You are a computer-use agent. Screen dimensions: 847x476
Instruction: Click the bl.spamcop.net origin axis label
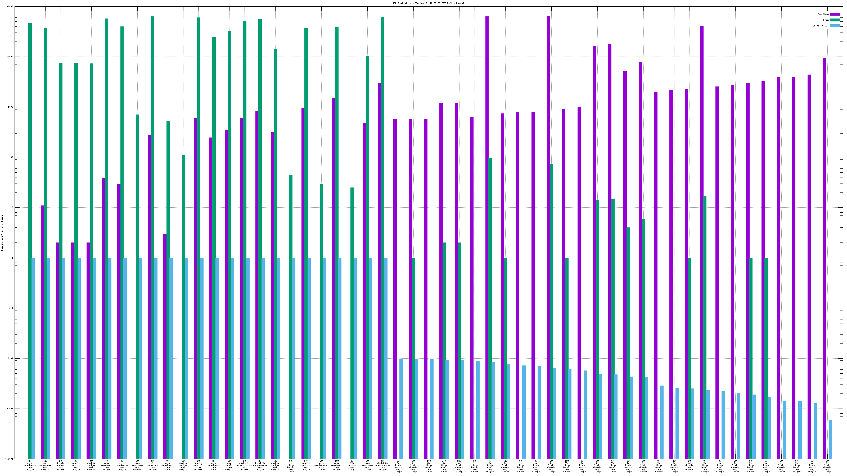152,465
